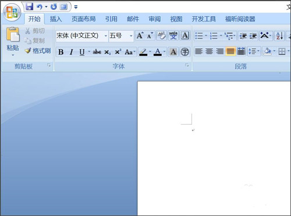Toggle underline formatting
Image resolution: width=291 pixels, height=216 pixels.
click(x=82, y=52)
